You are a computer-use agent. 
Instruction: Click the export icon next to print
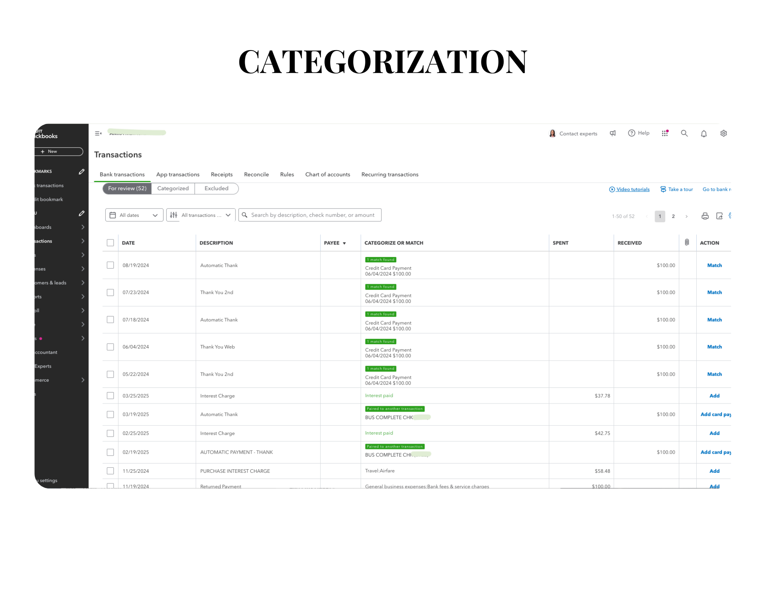tap(719, 216)
